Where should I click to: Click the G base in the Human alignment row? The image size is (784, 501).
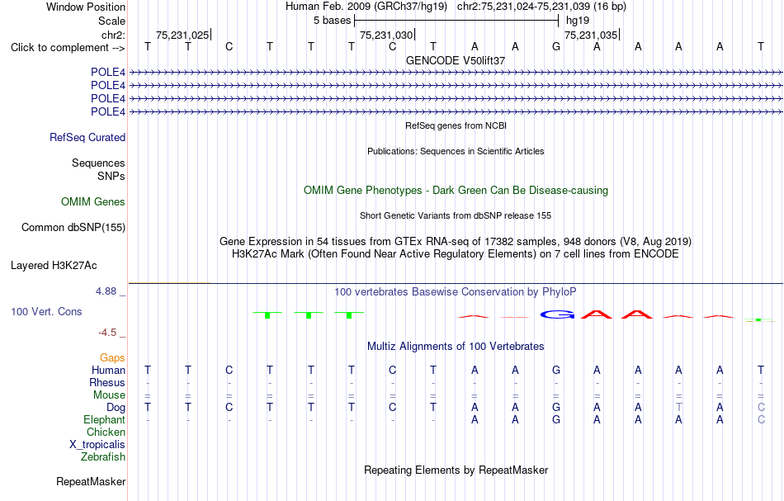point(556,370)
